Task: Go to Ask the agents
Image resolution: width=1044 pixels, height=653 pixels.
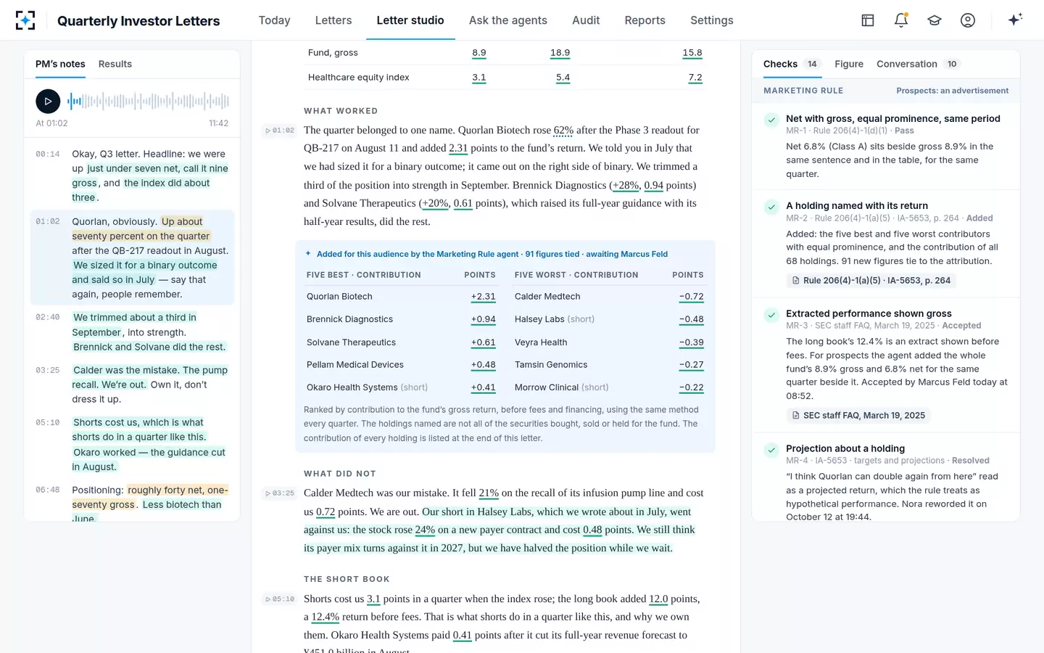Action: click(x=508, y=20)
